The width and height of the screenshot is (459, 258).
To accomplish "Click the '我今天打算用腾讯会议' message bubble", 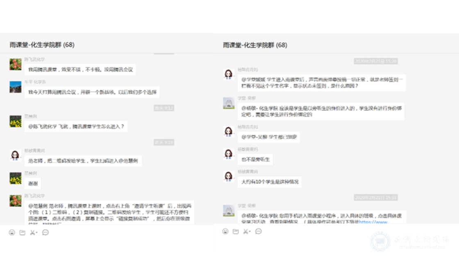I will (92, 93).
